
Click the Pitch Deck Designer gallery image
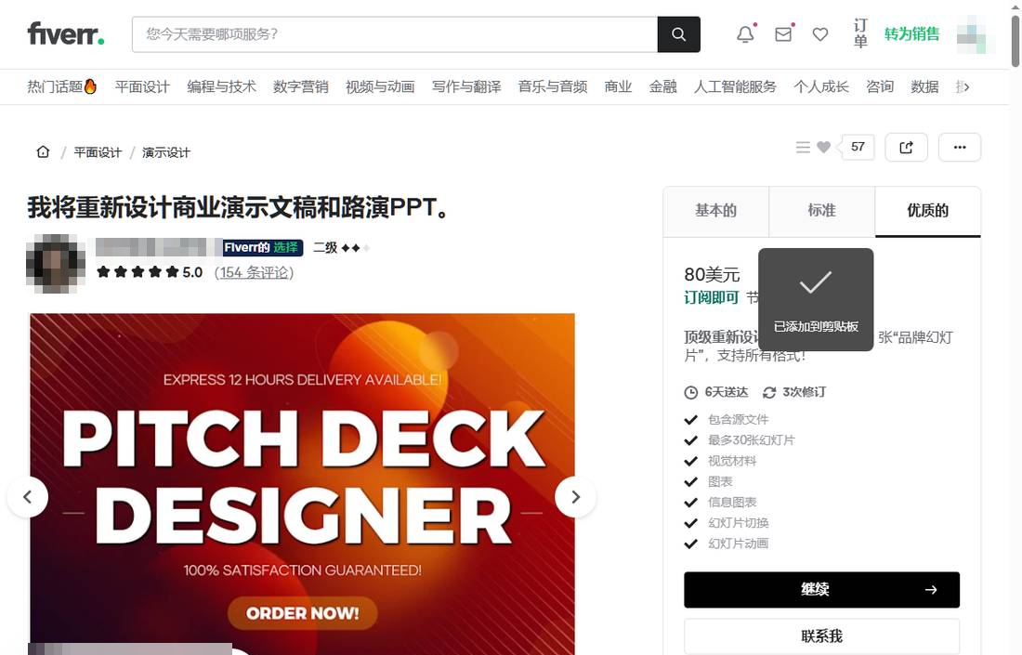303,484
